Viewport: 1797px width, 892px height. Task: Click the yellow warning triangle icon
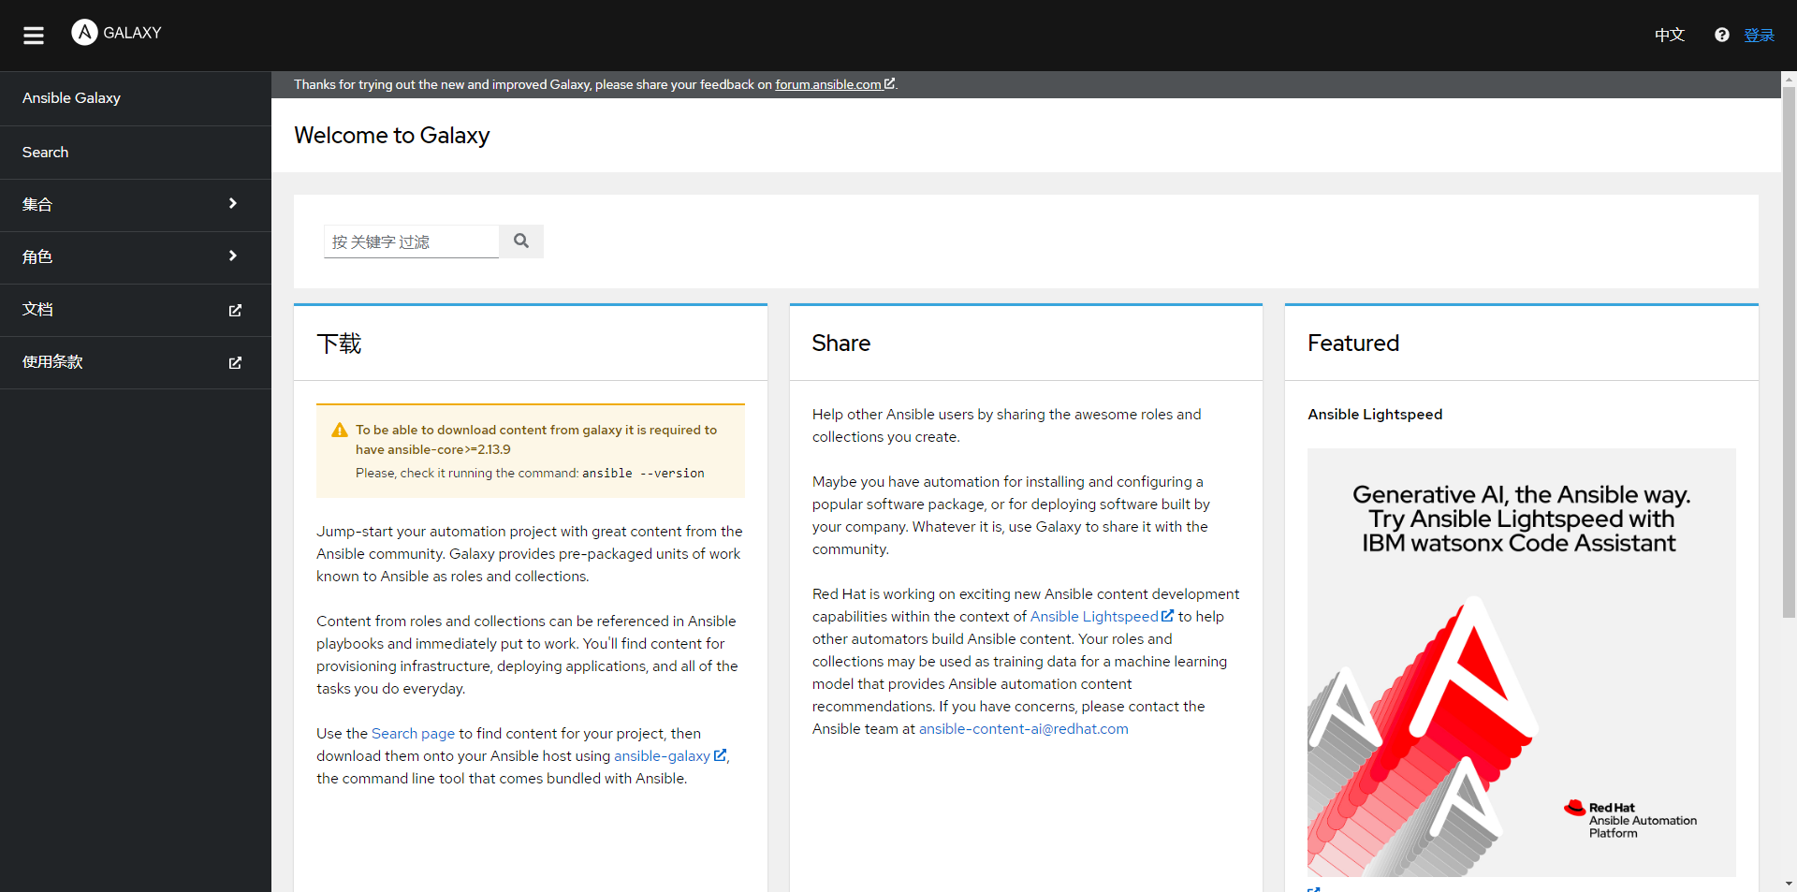[340, 431]
